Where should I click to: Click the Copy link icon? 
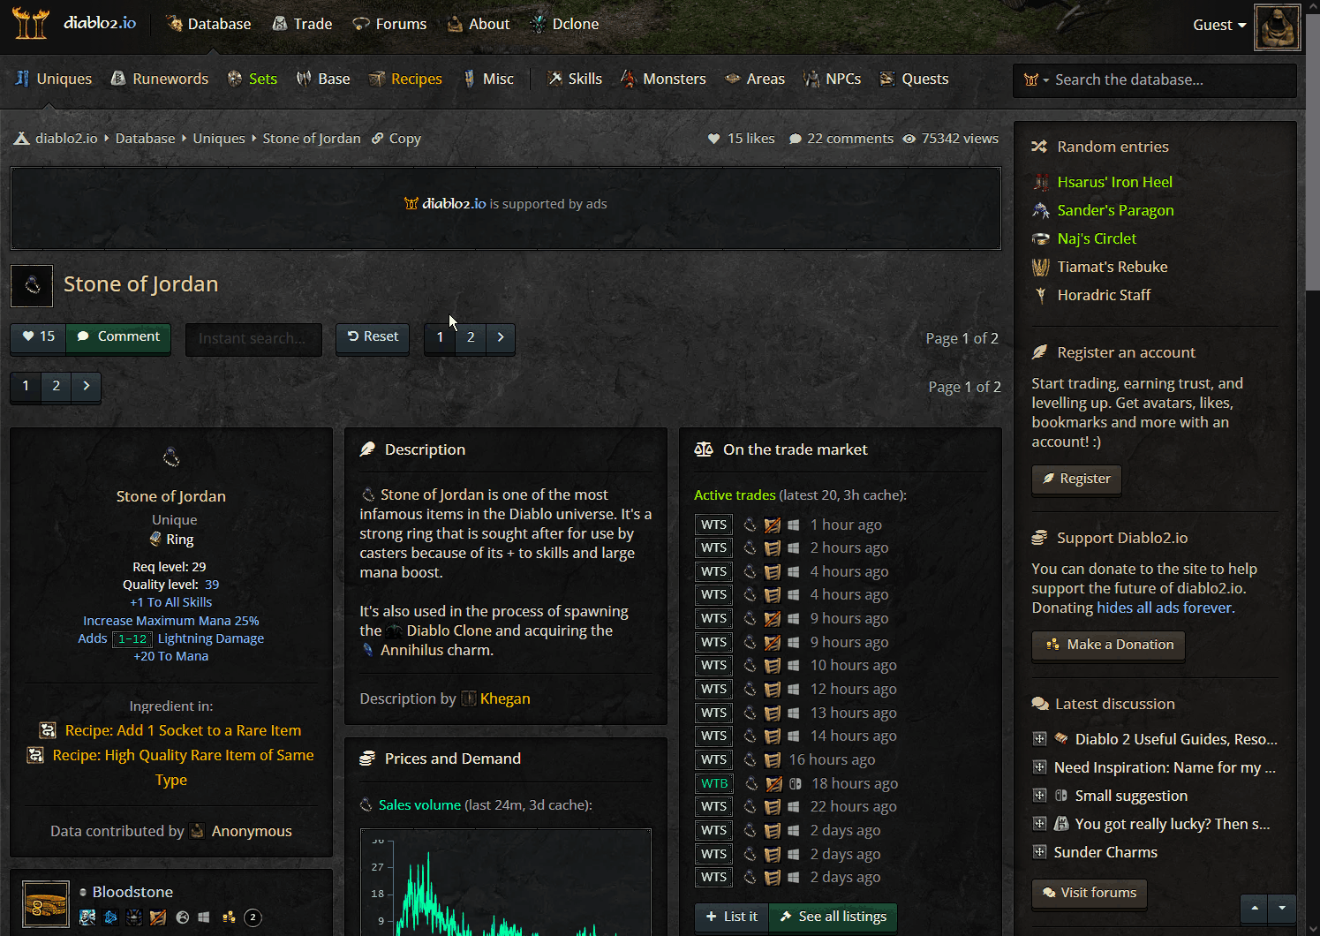[x=378, y=139]
